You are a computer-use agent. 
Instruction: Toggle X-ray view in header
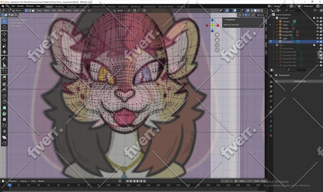click(248, 10)
